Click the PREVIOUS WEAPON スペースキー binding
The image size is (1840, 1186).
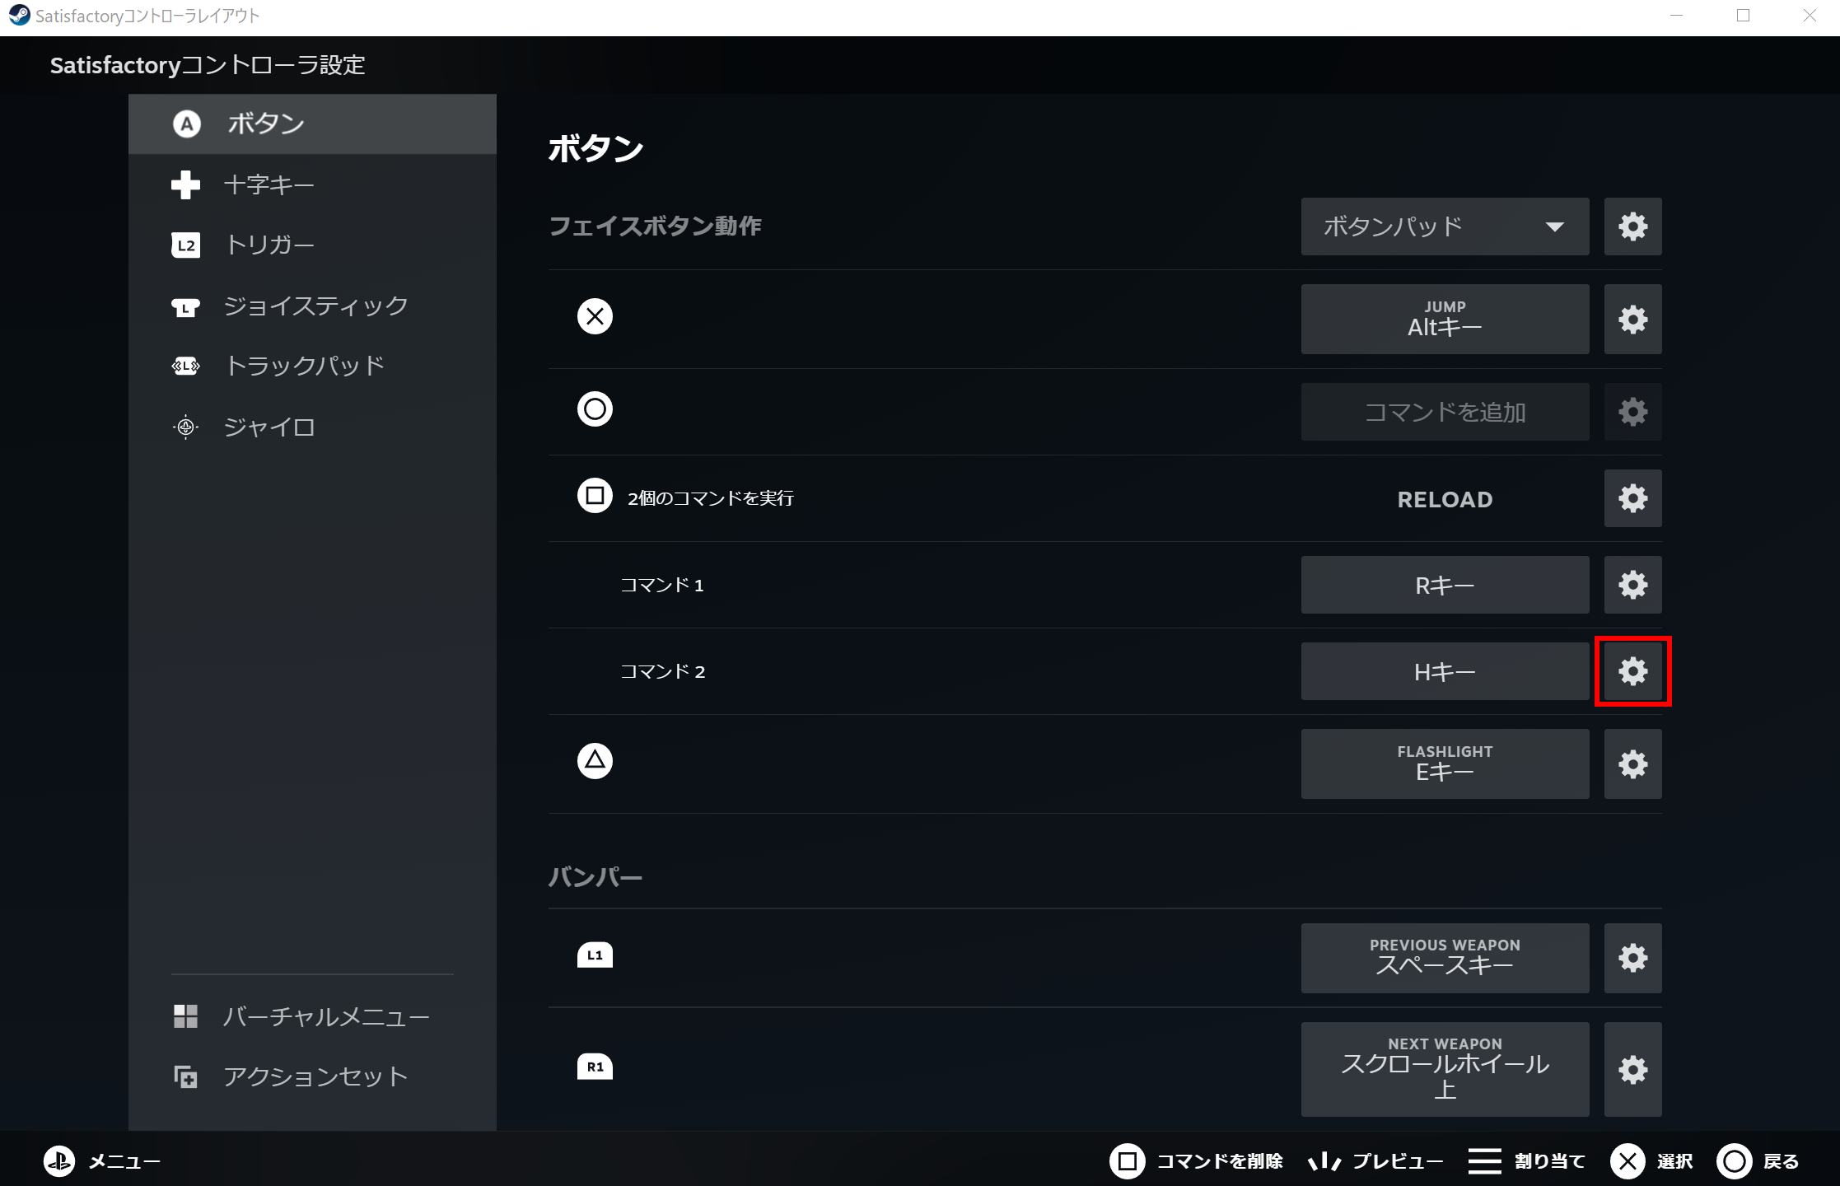tap(1445, 958)
